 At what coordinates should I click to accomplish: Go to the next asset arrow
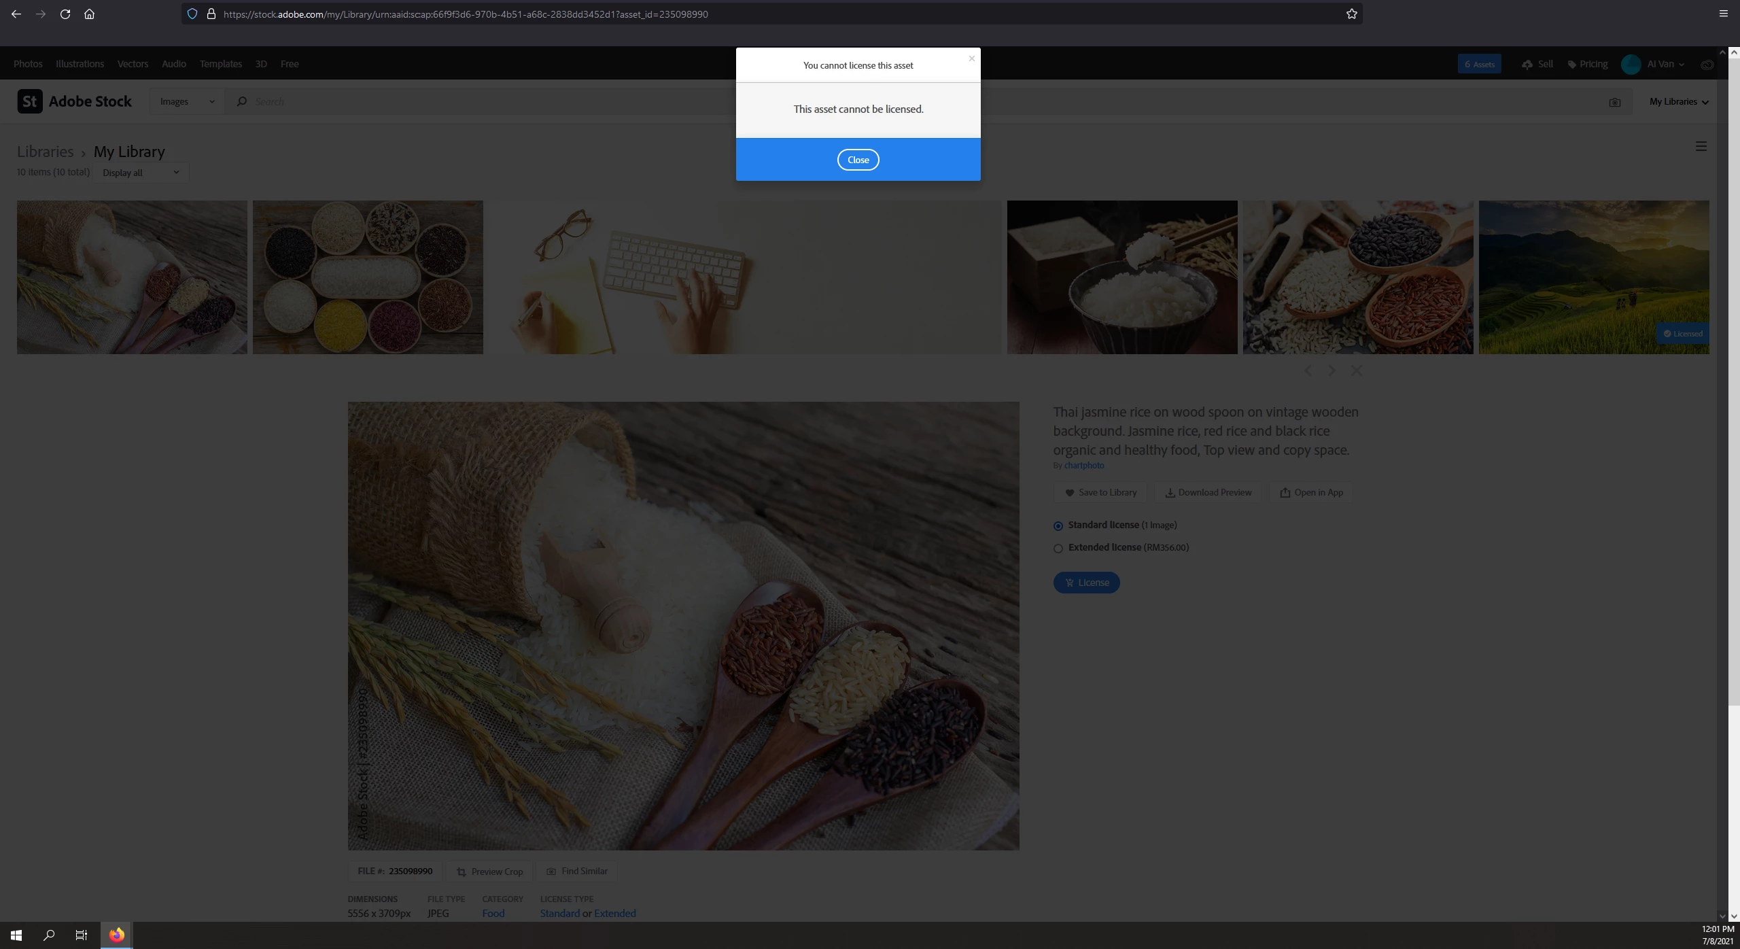[1332, 370]
